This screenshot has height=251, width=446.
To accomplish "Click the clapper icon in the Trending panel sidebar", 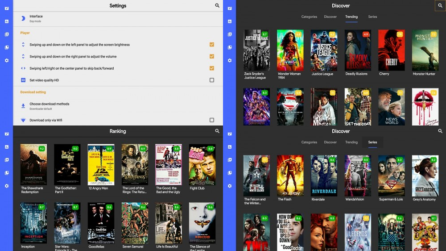I will click(x=230, y=8).
